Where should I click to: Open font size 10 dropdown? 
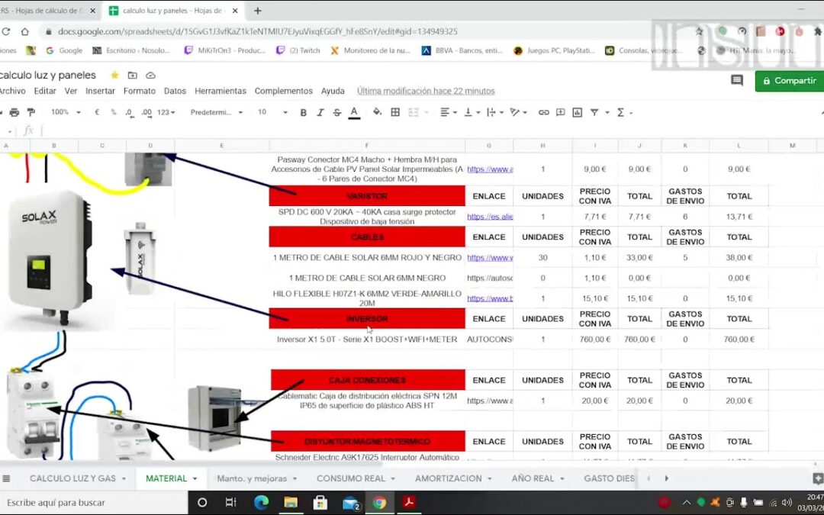[x=272, y=112]
